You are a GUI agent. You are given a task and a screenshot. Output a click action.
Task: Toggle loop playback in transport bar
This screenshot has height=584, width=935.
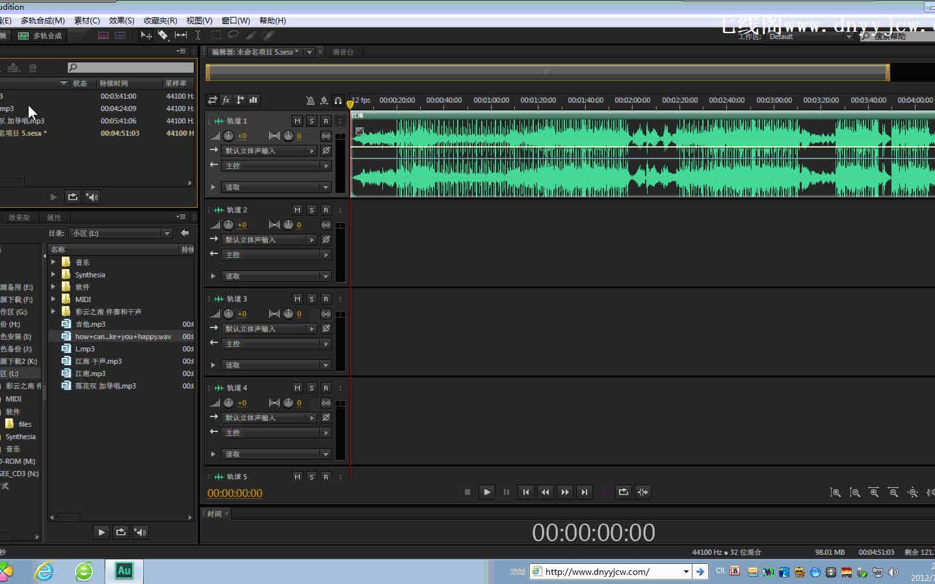(624, 492)
